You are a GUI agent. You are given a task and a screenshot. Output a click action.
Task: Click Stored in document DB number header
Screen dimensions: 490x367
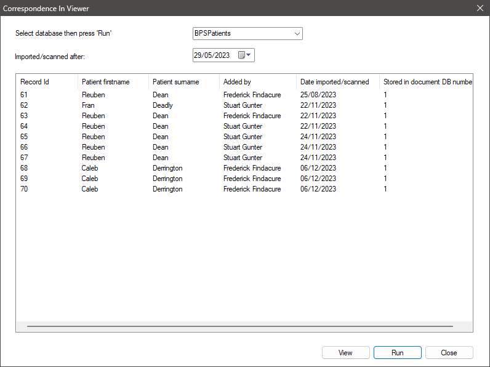426,82
